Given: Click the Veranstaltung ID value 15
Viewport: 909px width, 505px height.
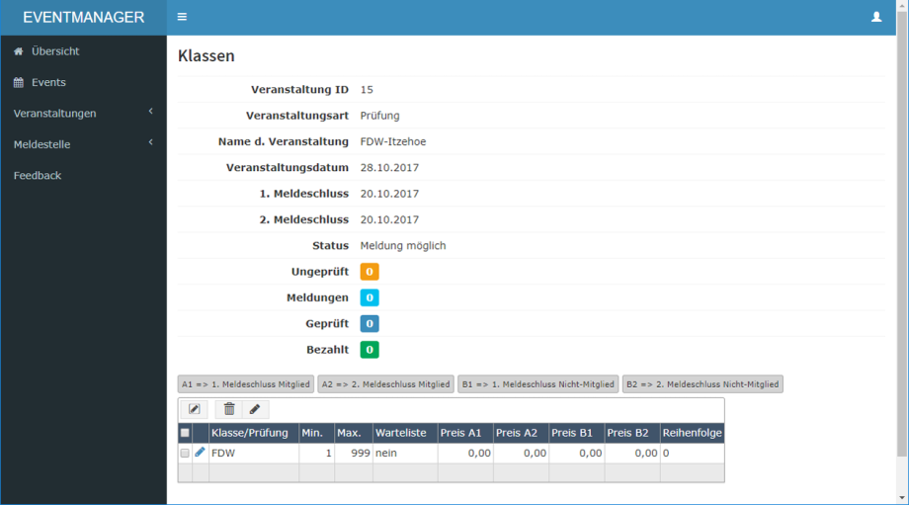Looking at the screenshot, I should click(x=367, y=89).
